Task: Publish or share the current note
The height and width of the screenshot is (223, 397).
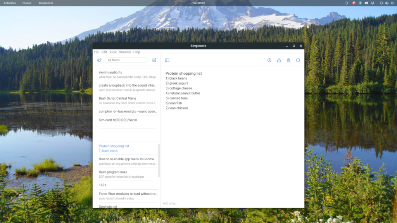Action: (279, 60)
